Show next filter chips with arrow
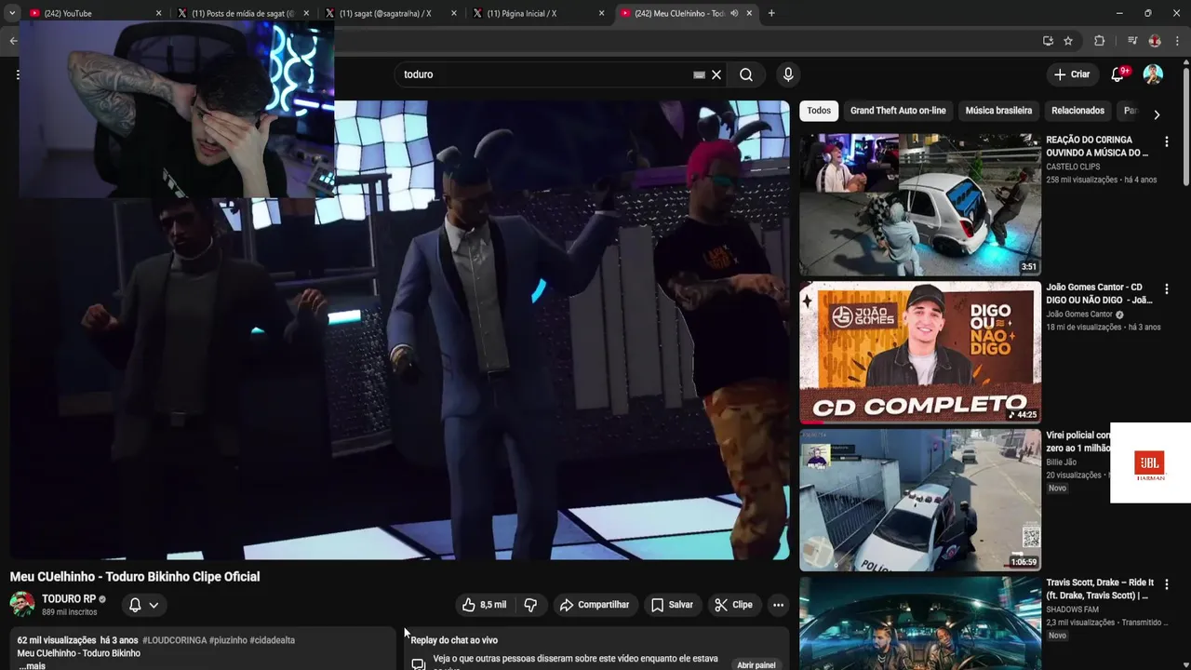Image resolution: width=1191 pixels, height=670 pixels. pos(1157,114)
